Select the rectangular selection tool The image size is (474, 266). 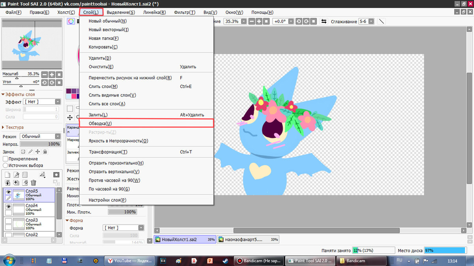(70, 108)
